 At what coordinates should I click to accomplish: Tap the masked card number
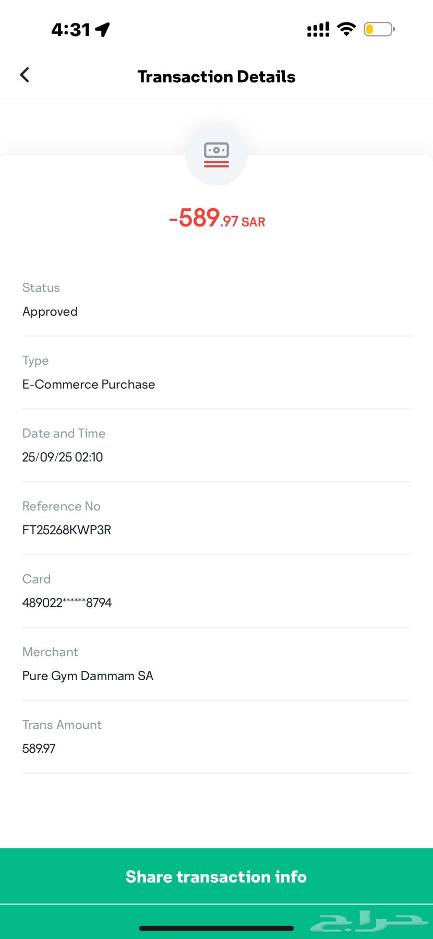tap(67, 603)
